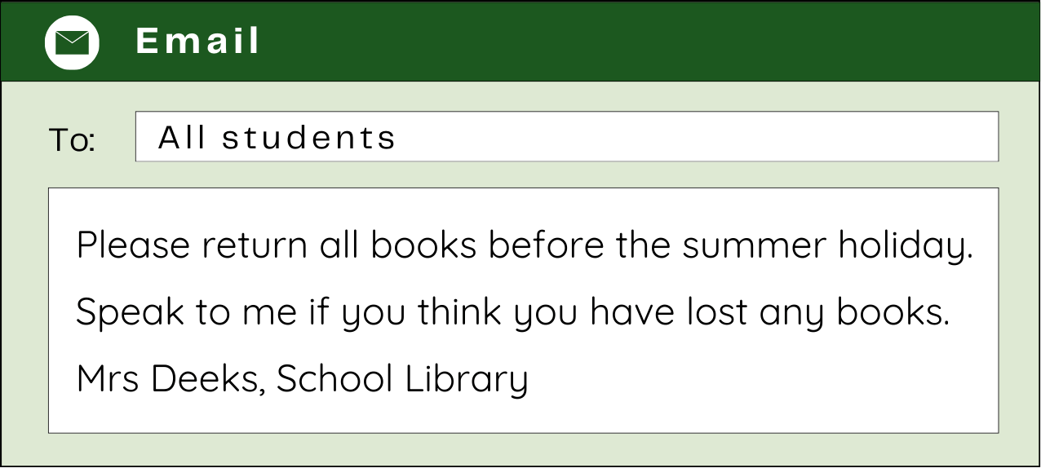Screen dimensions: 1041x468
Task: Focus the To recipient field
Action: point(693,137)
